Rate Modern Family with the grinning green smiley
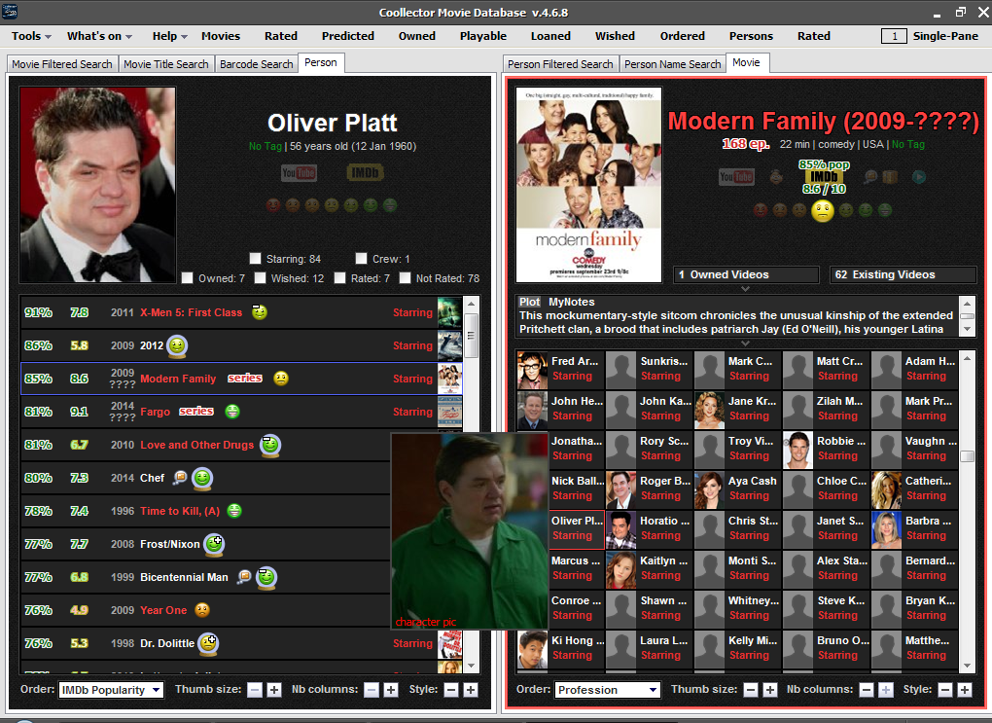 tap(884, 210)
